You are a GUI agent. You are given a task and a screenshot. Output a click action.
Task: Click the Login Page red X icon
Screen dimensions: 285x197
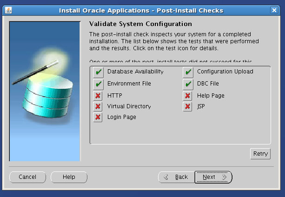(x=98, y=117)
